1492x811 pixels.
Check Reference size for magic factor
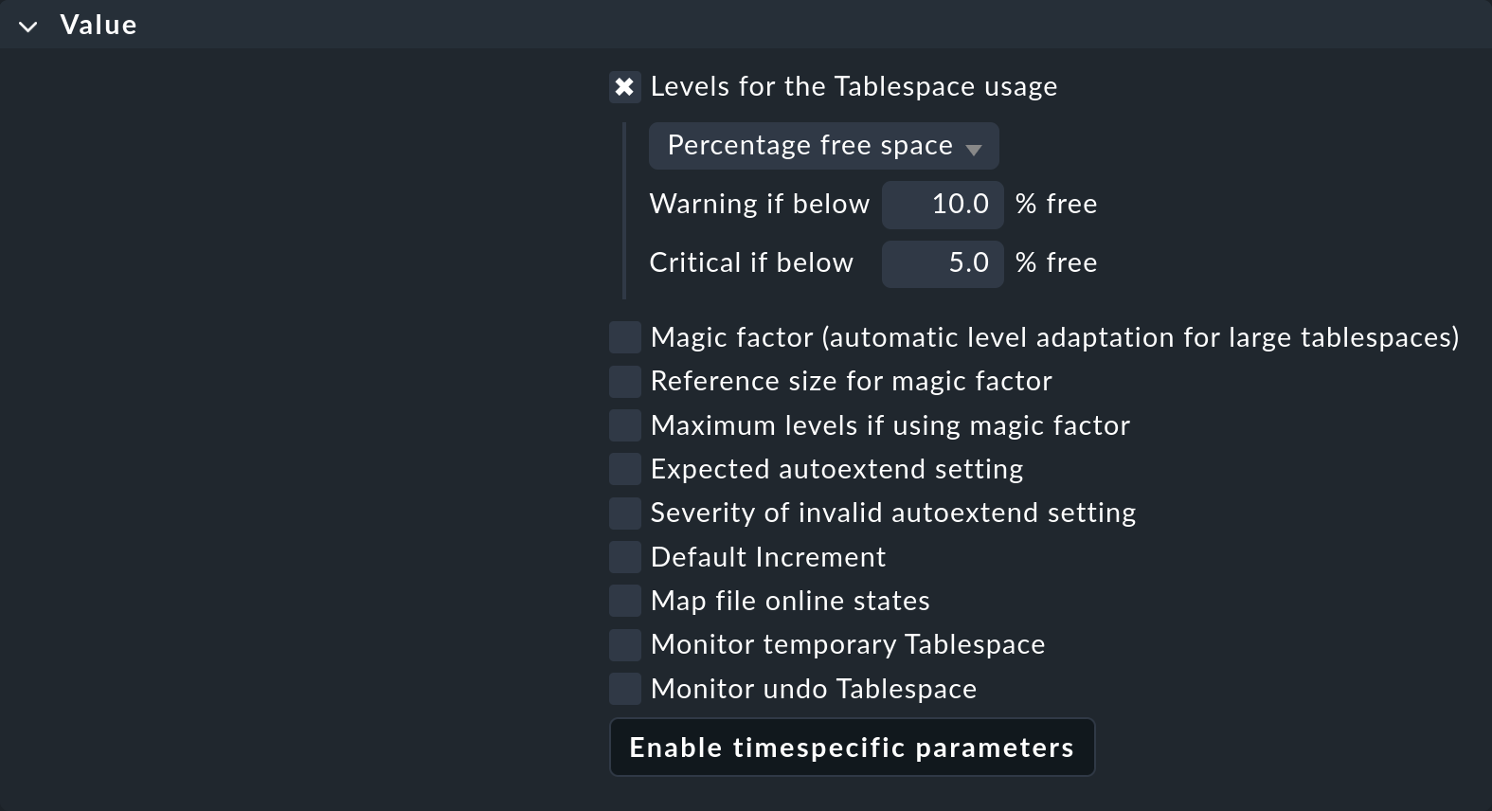click(624, 381)
